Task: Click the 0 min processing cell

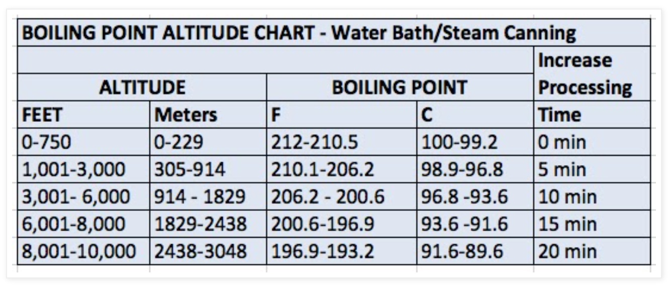Action: (x=592, y=142)
